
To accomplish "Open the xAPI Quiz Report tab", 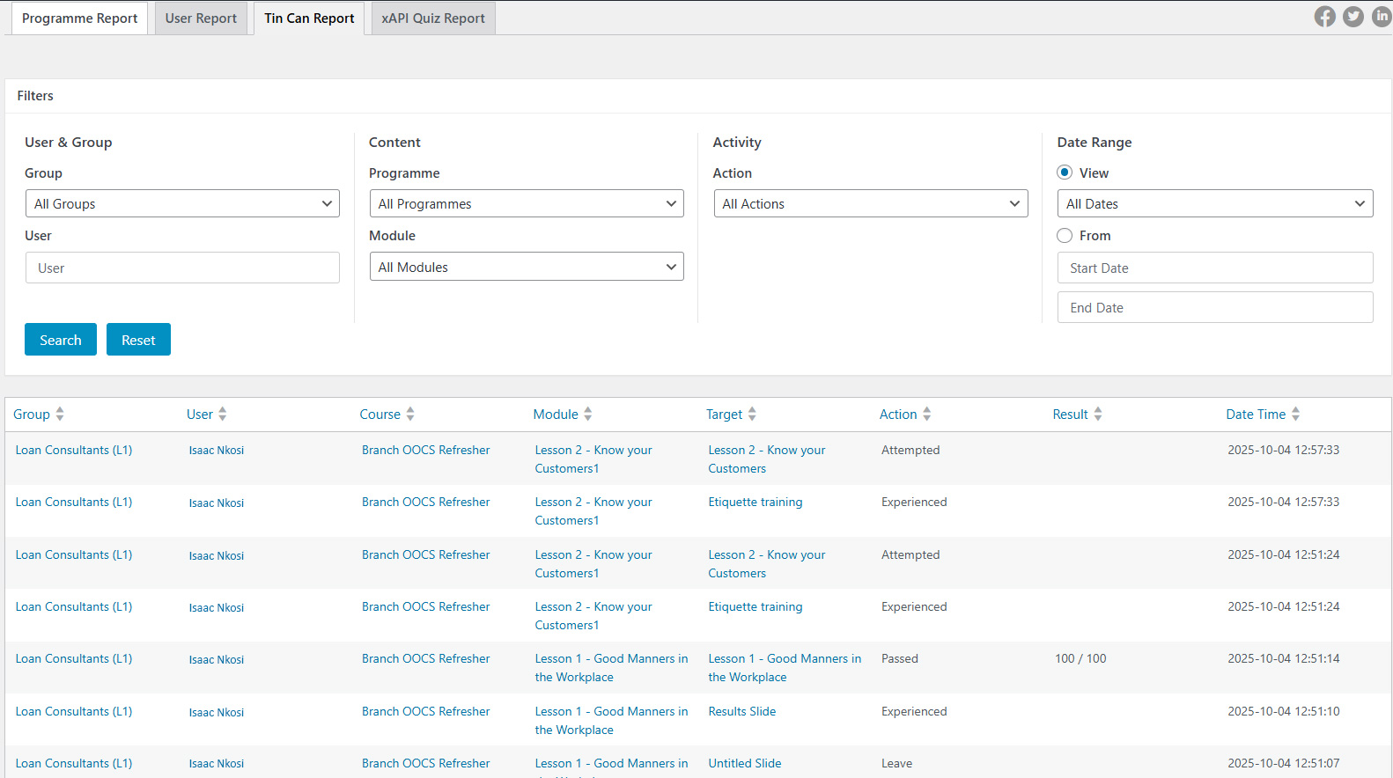I will [433, 18].
